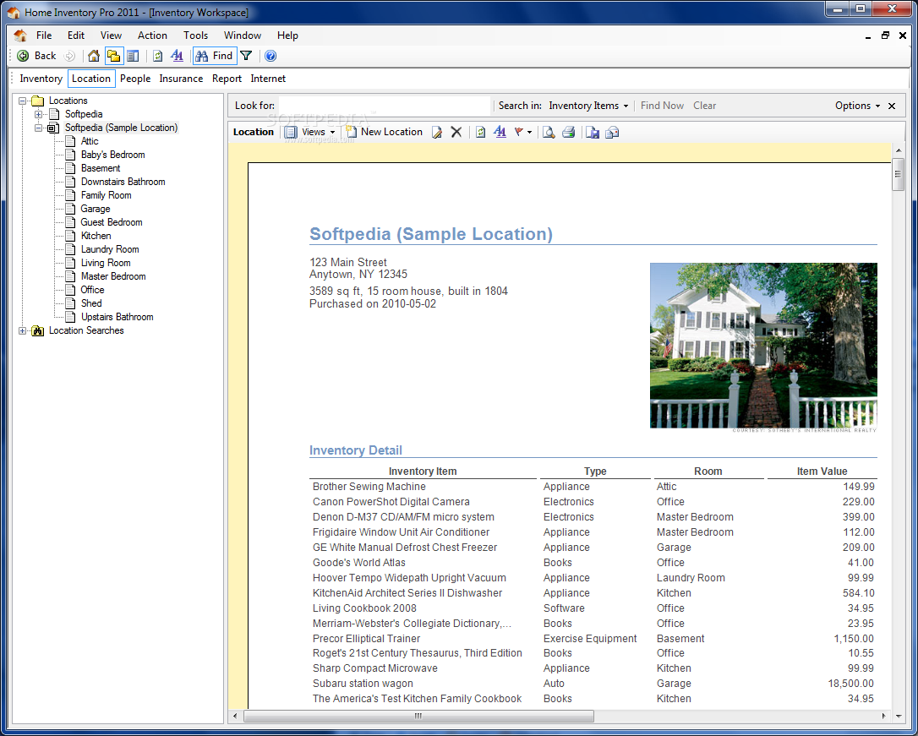
Task: Click the Print Preview magnifier icon
Action: click(x=549, y=132)
